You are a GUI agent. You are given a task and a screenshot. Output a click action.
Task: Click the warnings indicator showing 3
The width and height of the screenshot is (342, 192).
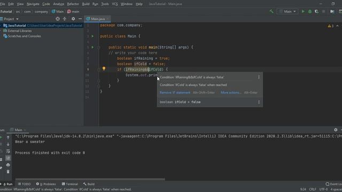330,26
